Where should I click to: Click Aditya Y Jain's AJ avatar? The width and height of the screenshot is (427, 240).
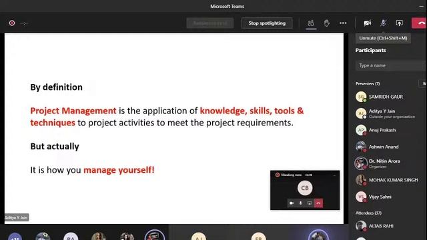361,113
